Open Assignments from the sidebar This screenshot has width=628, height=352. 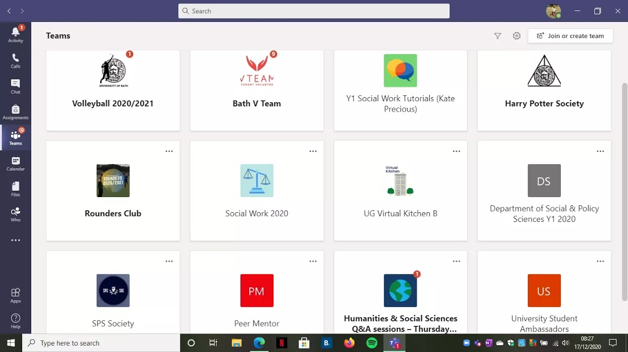[x=15, y=112]
